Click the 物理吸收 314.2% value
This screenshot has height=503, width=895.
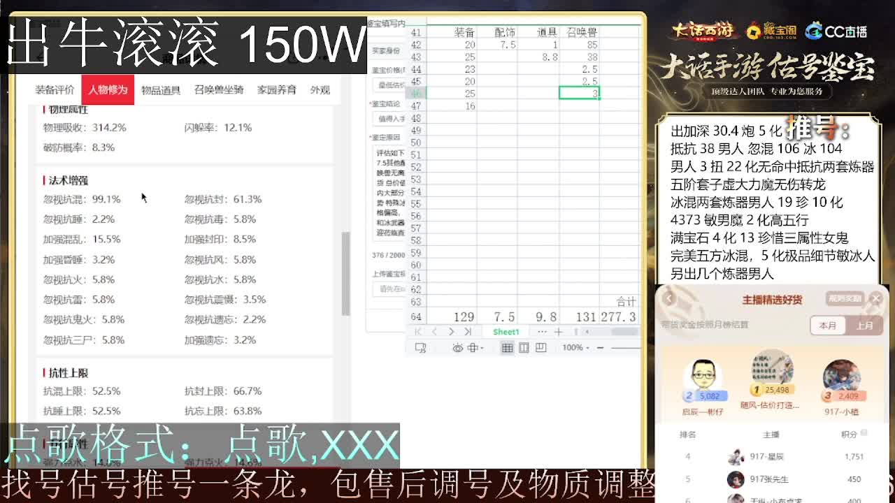coord(109,128)
